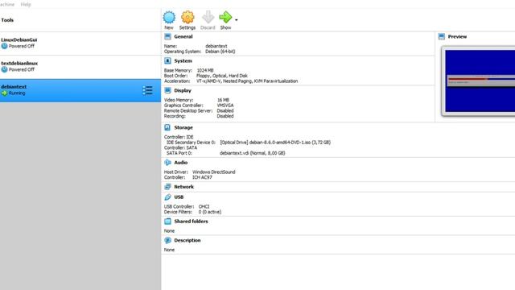This screenshot has height=290, width=515.
Task: Click the Preview heading label
Action: point(457,36)
